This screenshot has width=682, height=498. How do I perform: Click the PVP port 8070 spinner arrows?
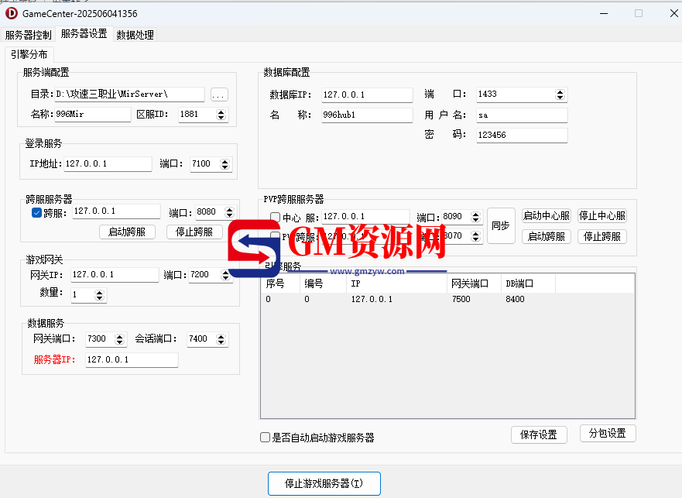[476, 236]
